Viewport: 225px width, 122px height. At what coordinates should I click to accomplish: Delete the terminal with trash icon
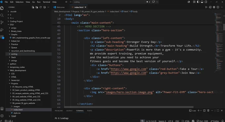(x=208, y=110)
